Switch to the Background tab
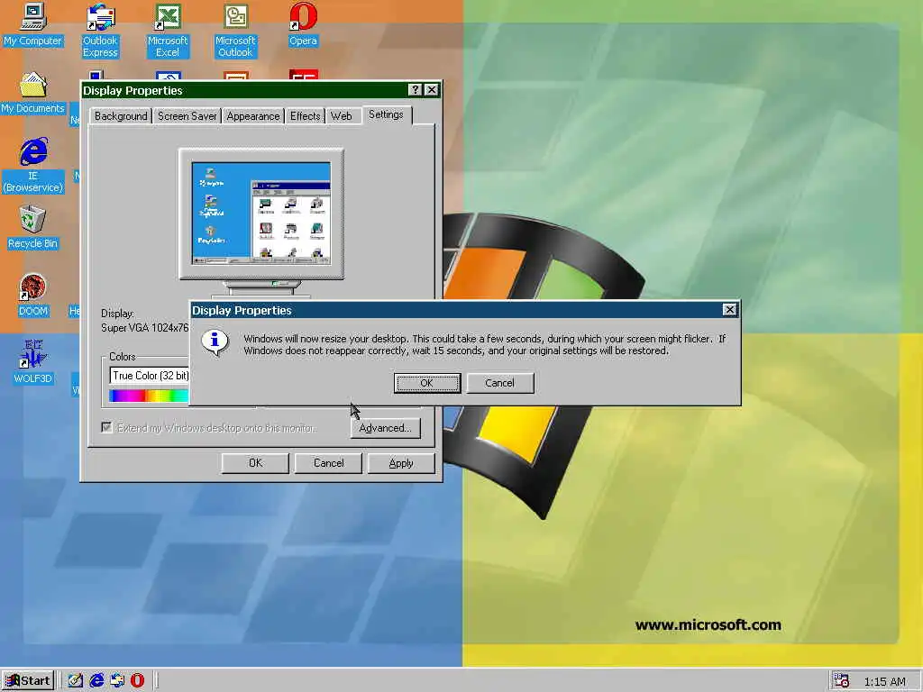This screenshot has height=692, width=923. pos(121,116)
